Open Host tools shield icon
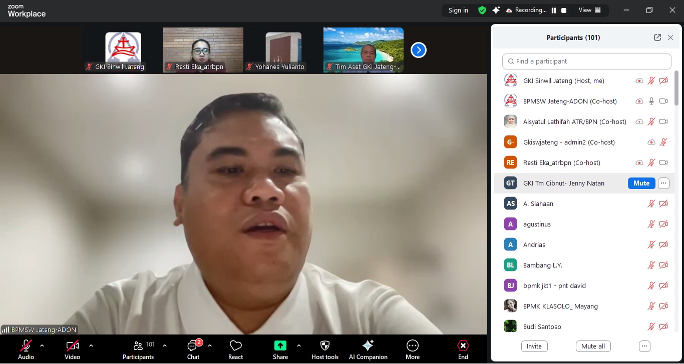Viewport: 684px width, 364px height. click(324, 346)
